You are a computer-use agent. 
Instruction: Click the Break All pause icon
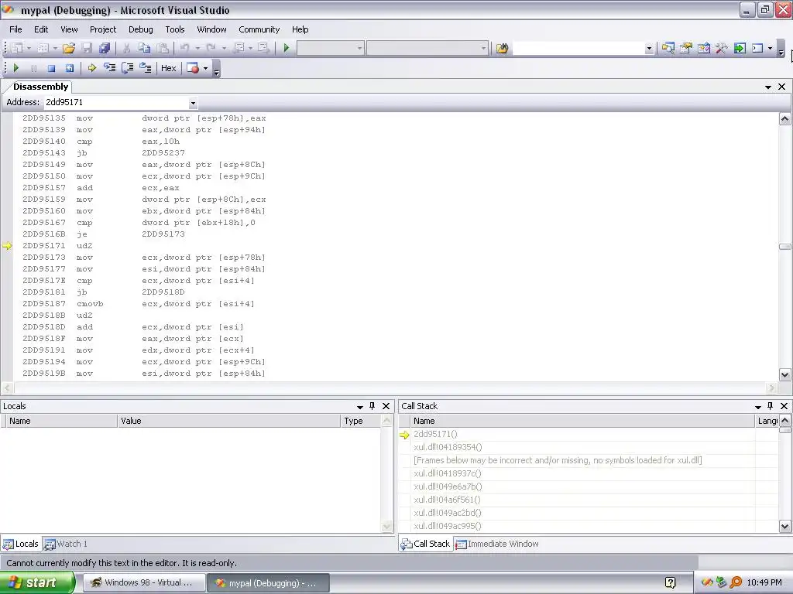click(x=33, y=68)
